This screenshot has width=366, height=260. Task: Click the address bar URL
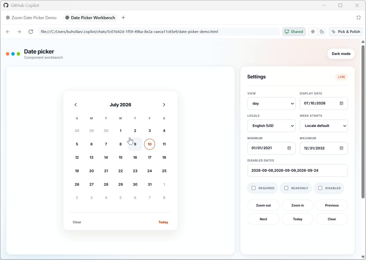point(159,32)
